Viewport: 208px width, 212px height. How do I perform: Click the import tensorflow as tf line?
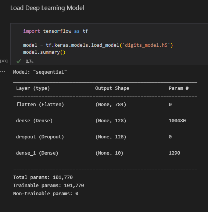point(55,31)
